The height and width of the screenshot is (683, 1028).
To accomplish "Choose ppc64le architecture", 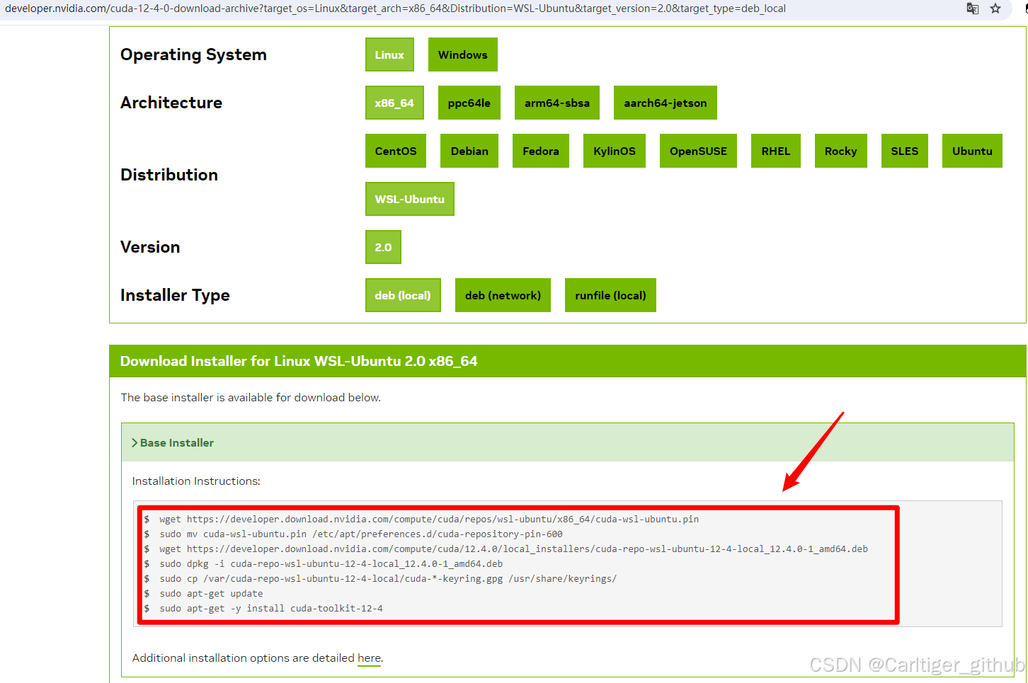I will click(469, 103).
